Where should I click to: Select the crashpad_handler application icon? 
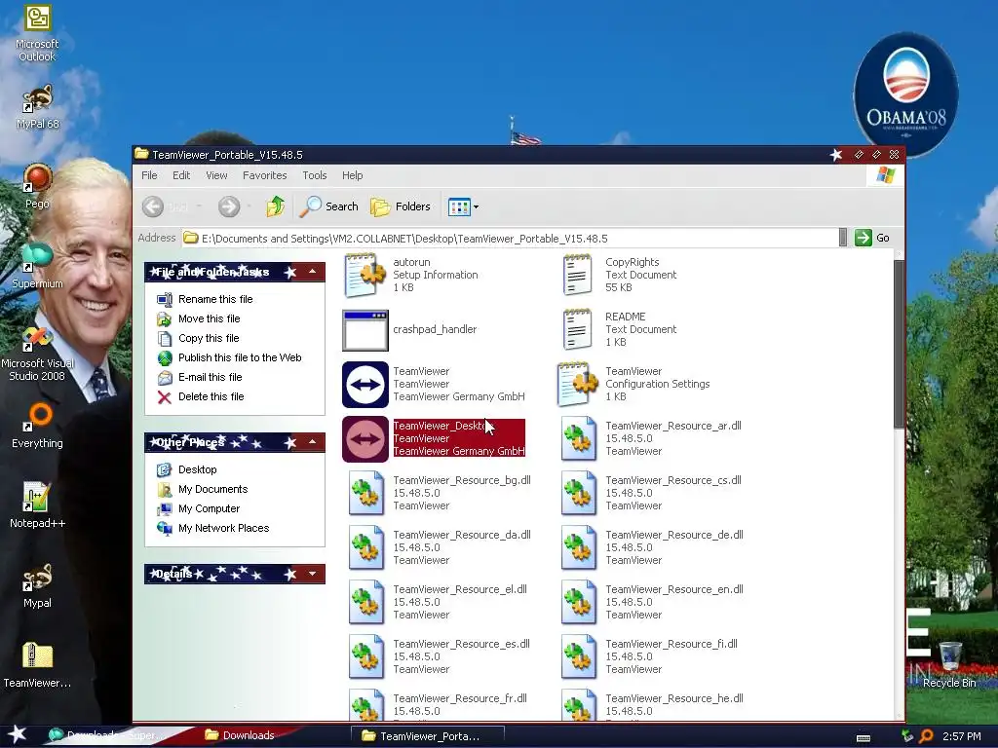click(x=365, y=329)
